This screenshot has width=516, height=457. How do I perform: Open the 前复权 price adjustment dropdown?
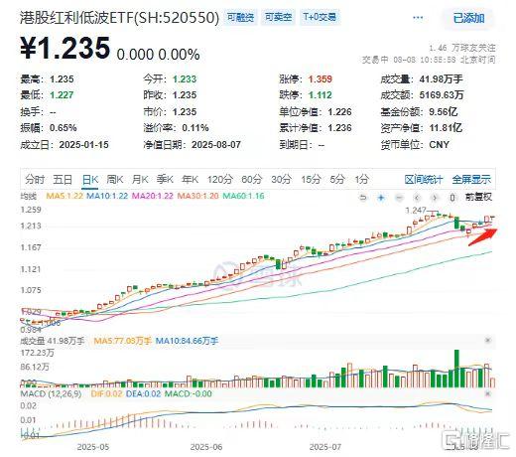coord(478,197)
